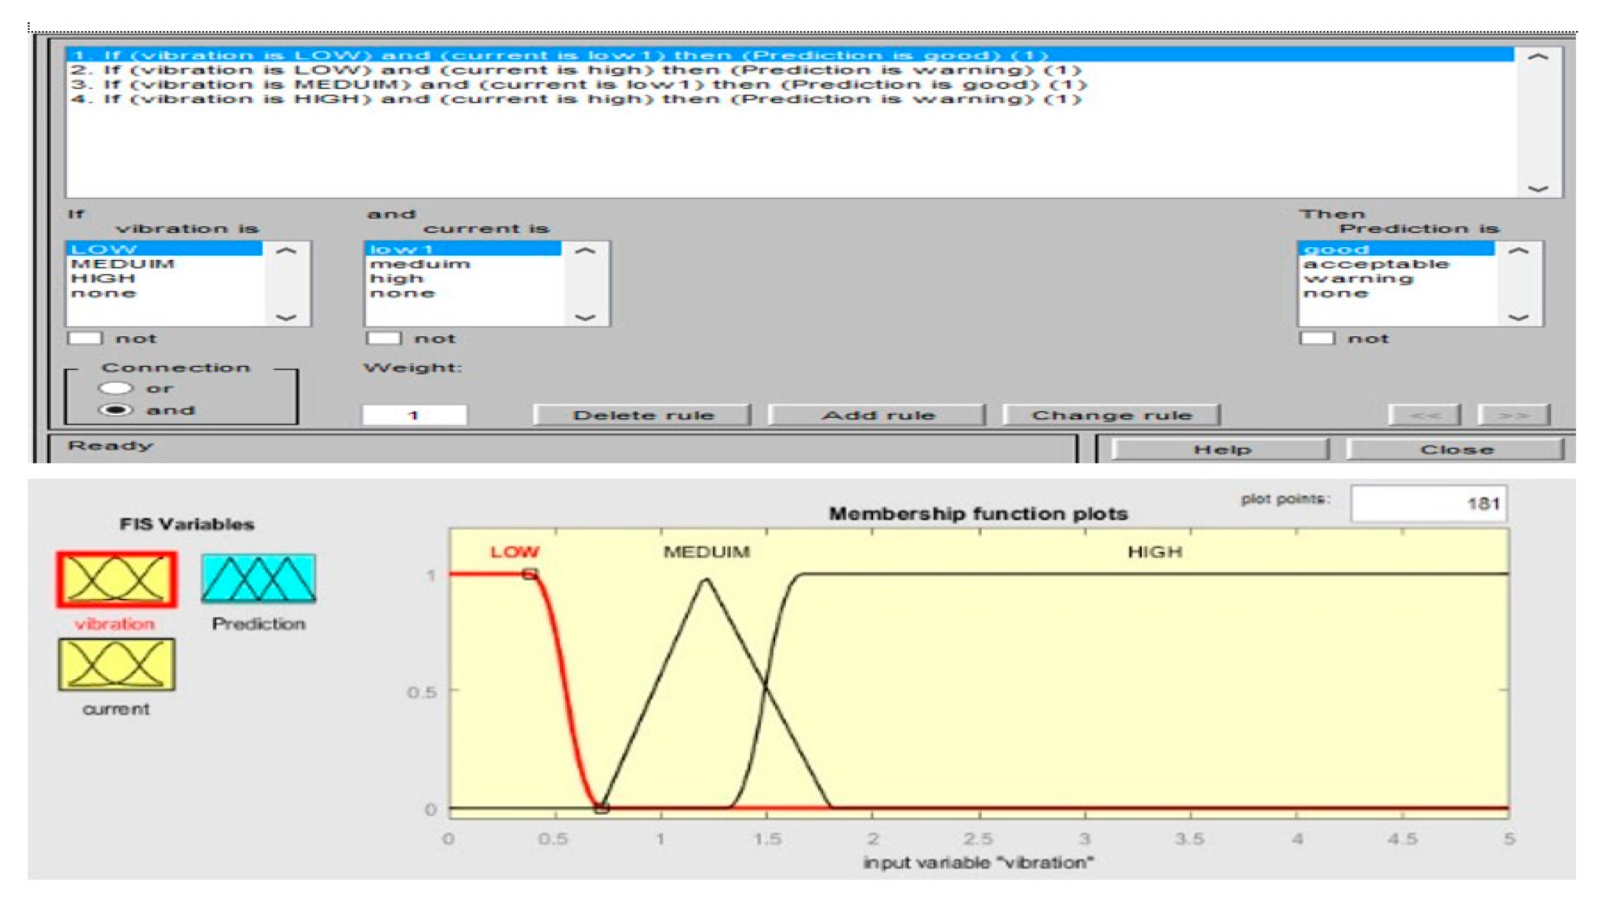Select the current input variable icon
Viewport: 1597px width, 910px height.
pyautogui.click(x=116, y=665)
